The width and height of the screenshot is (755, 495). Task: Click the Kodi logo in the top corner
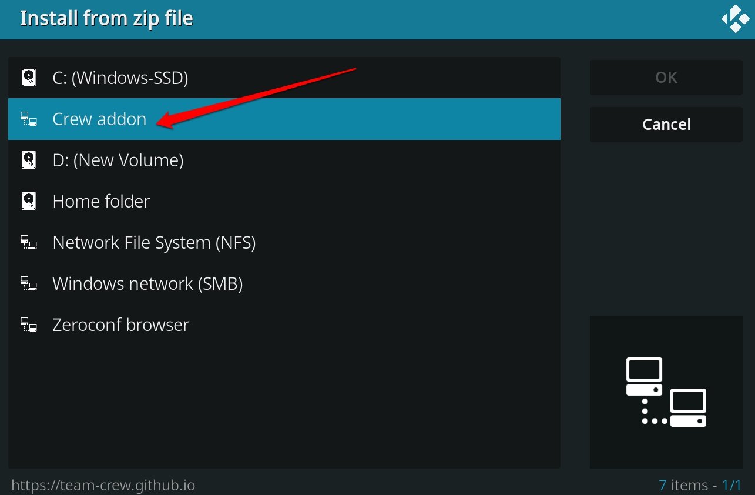click(x=734, y=19)
